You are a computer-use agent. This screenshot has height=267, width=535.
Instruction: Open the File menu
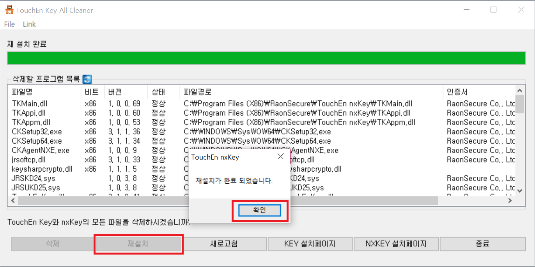[9, 24]
